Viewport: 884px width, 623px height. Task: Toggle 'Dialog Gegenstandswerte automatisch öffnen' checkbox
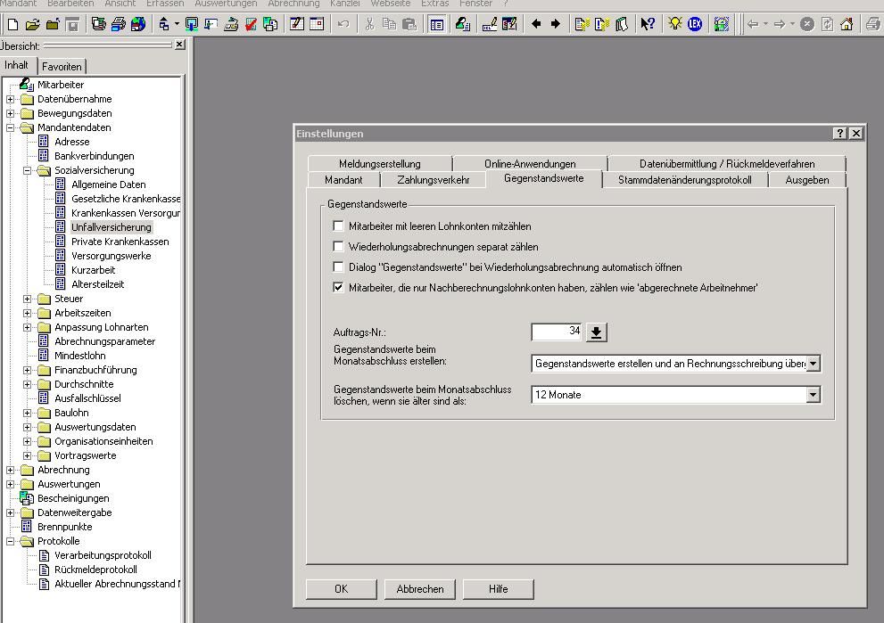338,267
